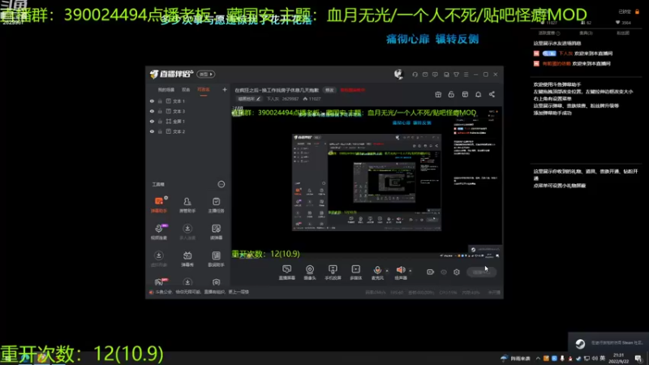Add a phone screen-cast source
Screen dimensions: 649x365
333,273
